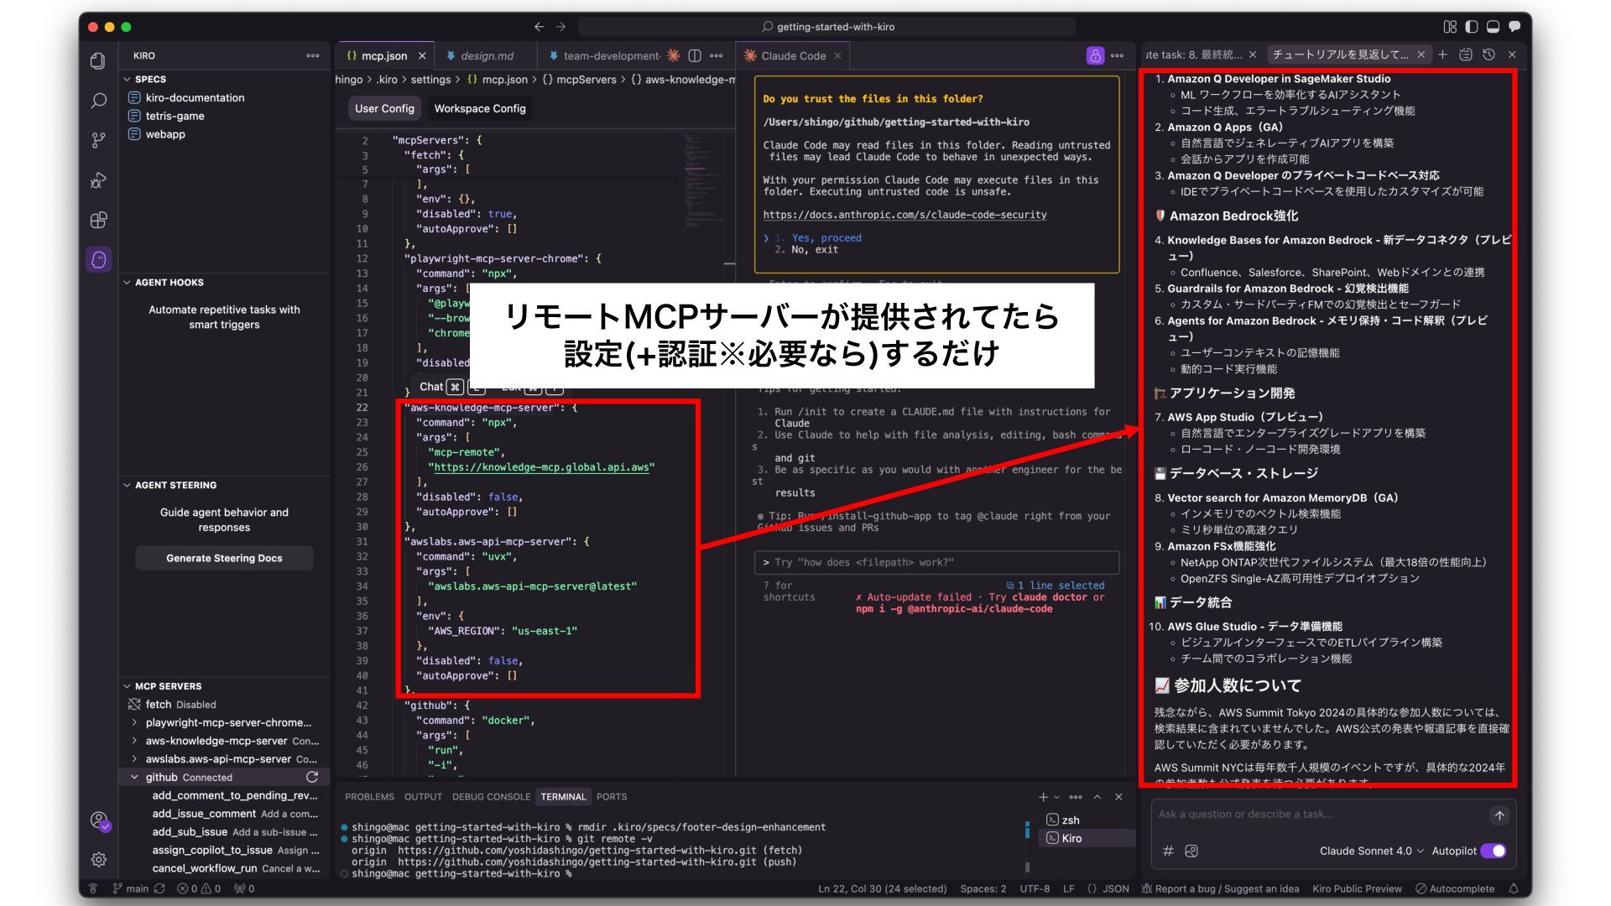1611x906 pixels.
Task: Send the chat message with arrow button
Action: 1499,815
